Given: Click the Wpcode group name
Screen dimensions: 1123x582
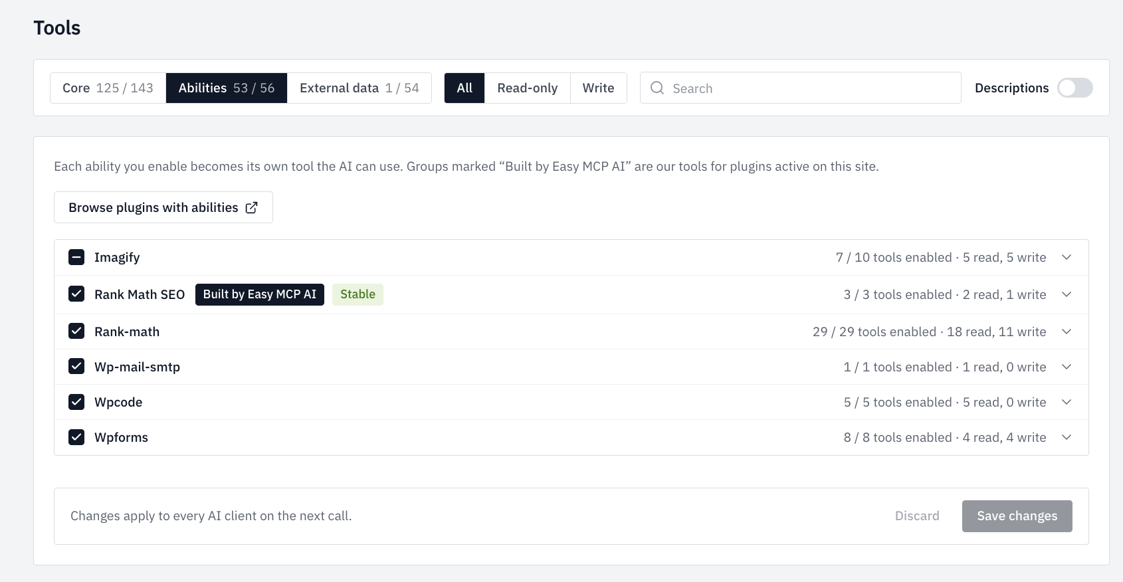Looking at the screenshot, I should [118, 402].
